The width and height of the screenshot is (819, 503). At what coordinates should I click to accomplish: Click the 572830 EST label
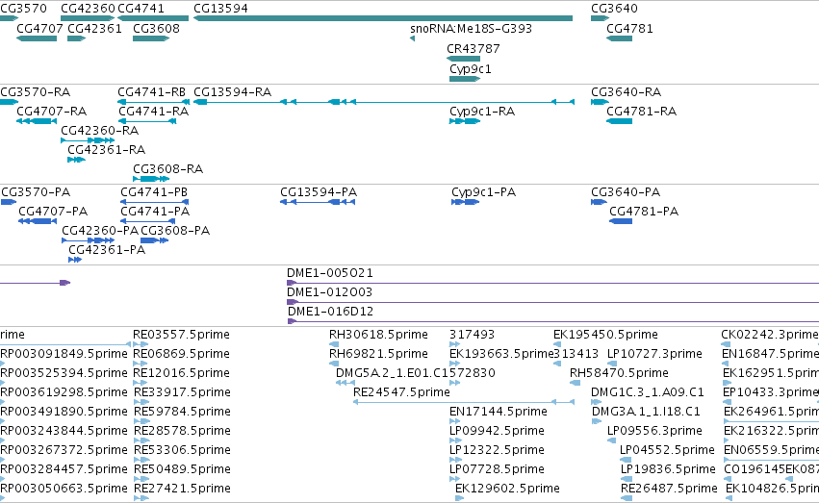tap(473, 373)
